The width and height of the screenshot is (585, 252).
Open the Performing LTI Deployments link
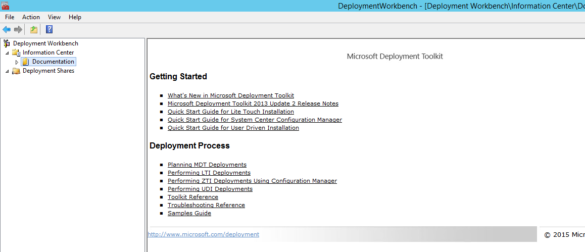(209, 173)
